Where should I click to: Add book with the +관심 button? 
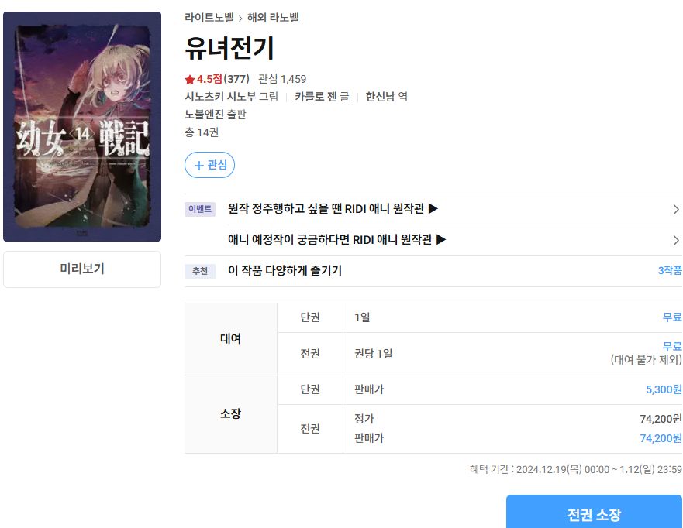click(x=209, y=165)
